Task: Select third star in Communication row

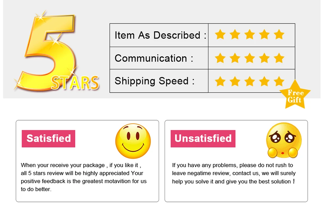Action: click(250, 58)
